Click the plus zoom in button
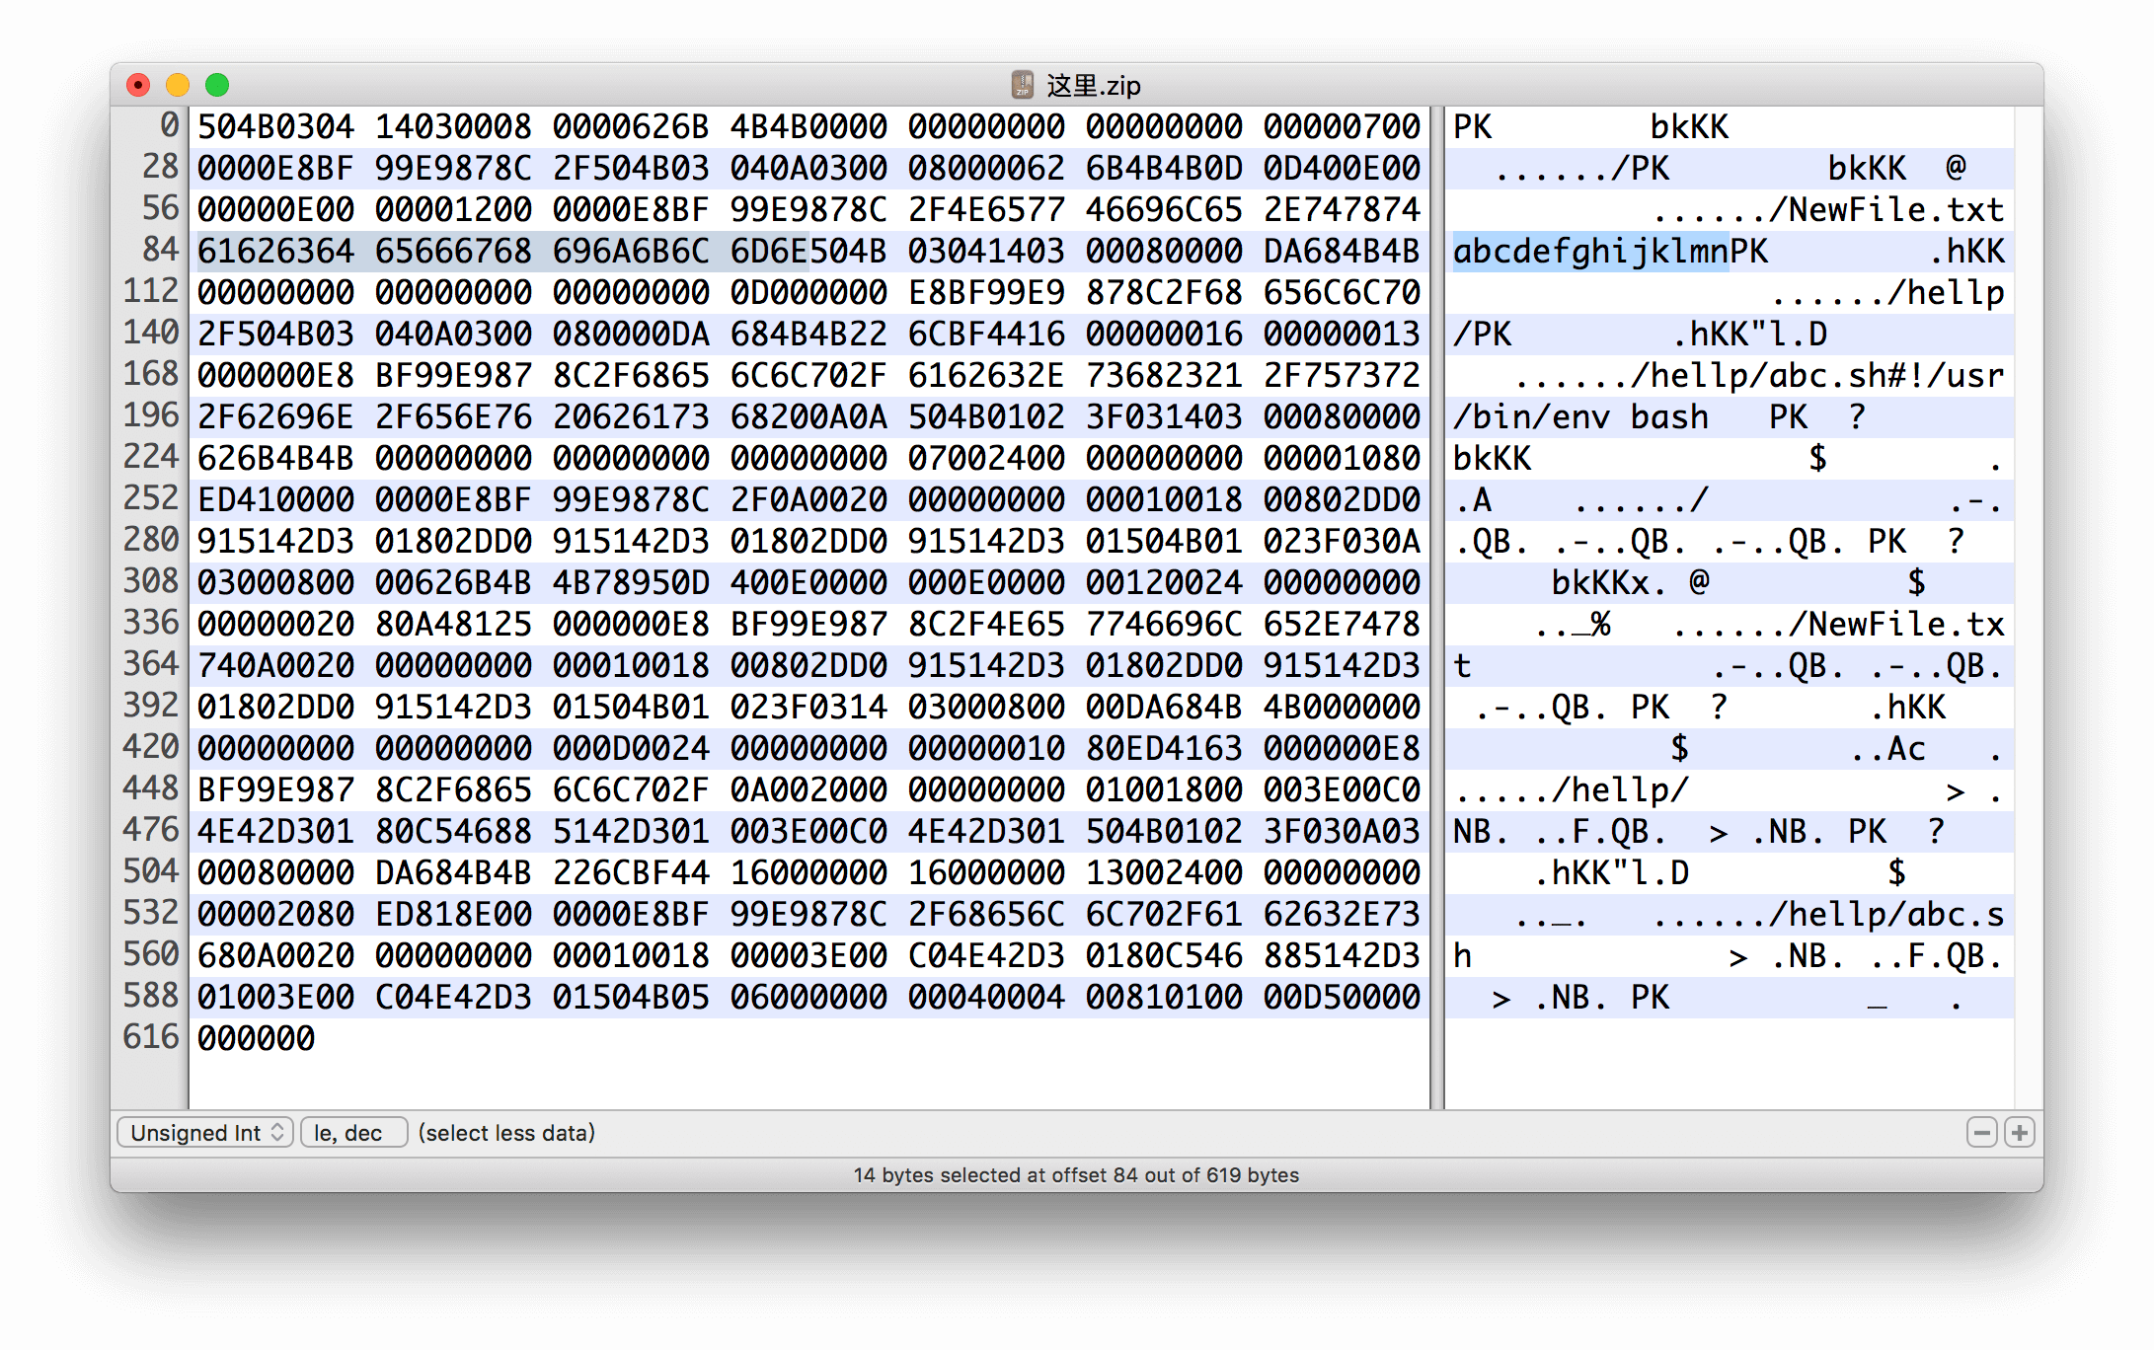 2019,1131
